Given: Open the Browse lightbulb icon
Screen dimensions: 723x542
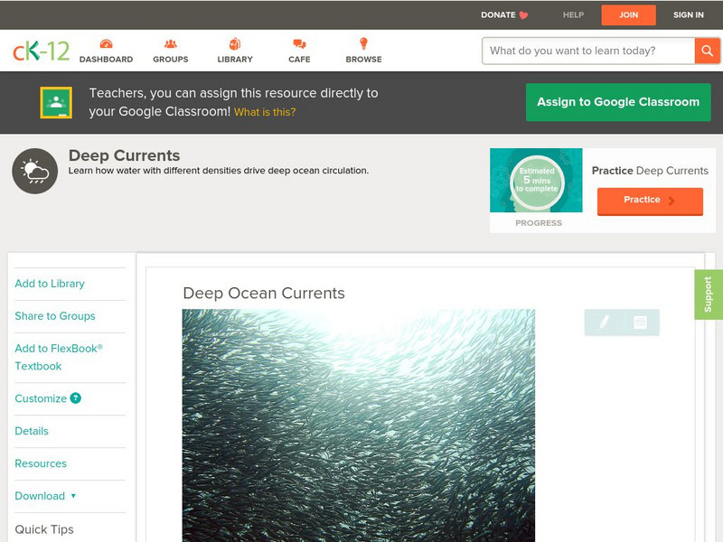Looking at the screenshot, I should click(x=363, y=42).
